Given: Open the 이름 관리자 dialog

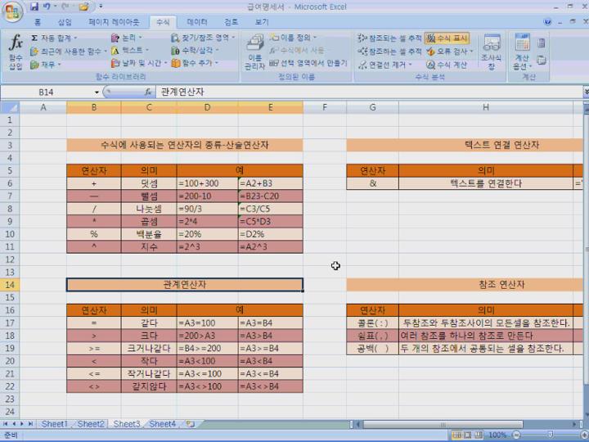Looking at the screenshot, I should [x=255, y=52].
